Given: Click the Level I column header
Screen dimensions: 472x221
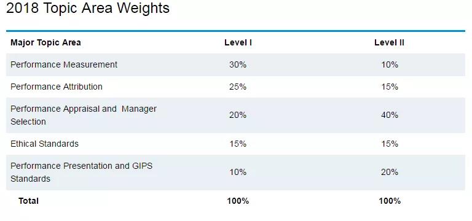Looking at the screenshot, I should (x=238, y=42).
